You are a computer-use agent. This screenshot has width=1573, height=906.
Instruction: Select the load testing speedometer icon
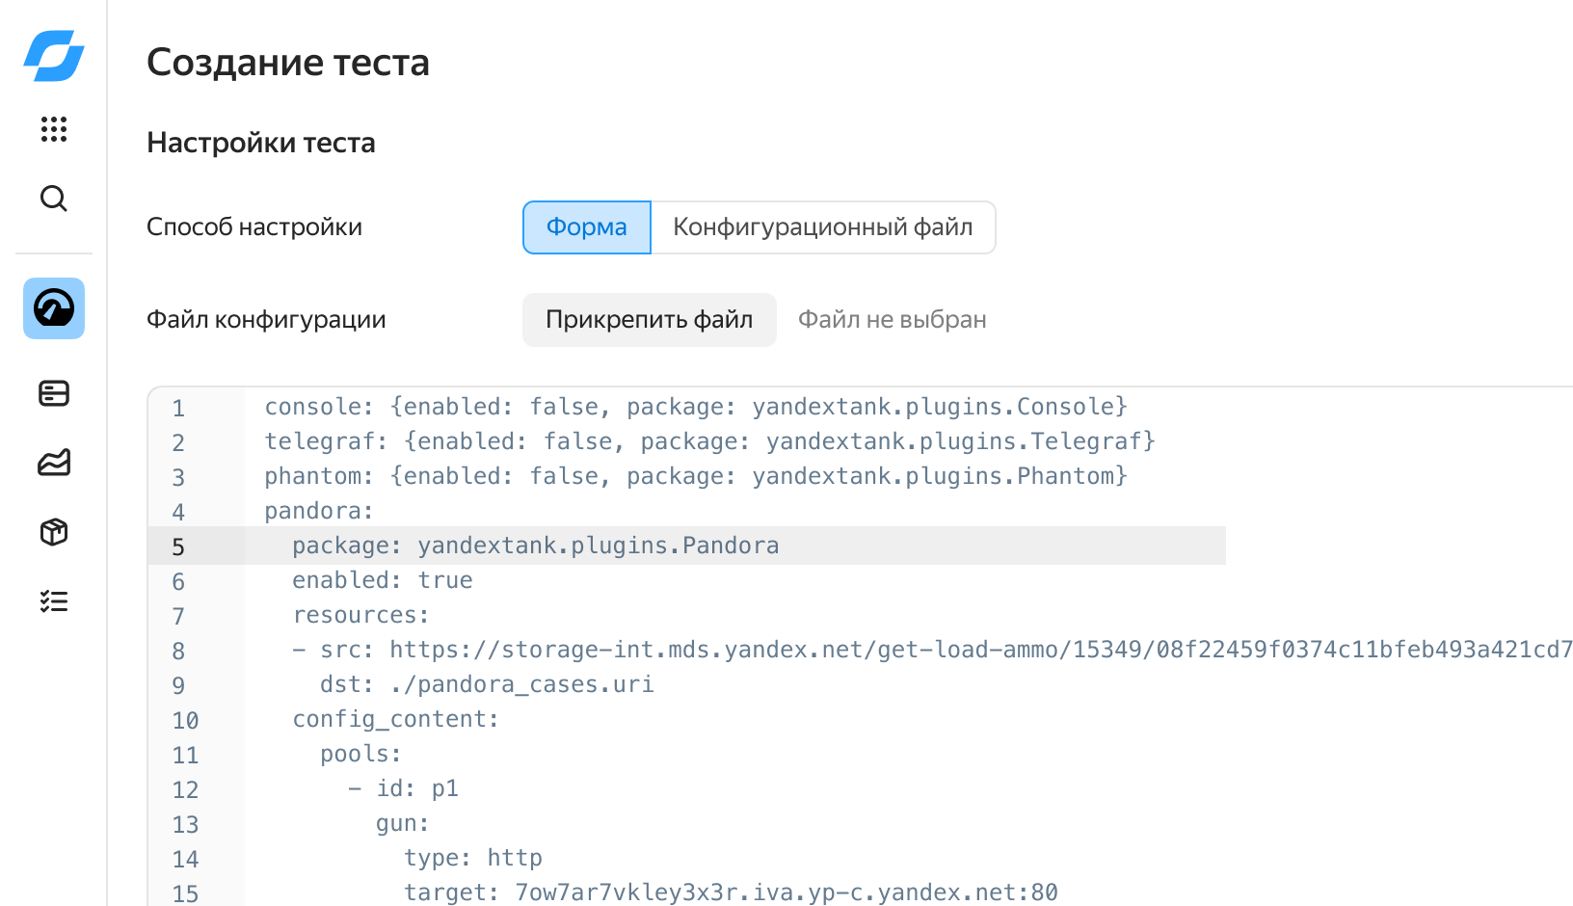(x=53, y=308)
